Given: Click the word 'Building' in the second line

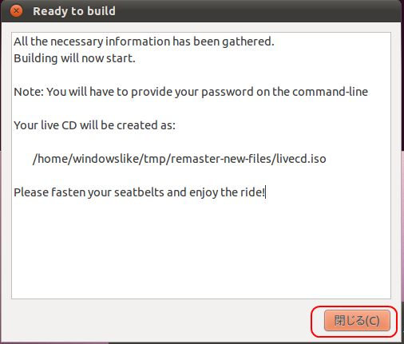Looking at the screenshot, I should coord(36,58).
